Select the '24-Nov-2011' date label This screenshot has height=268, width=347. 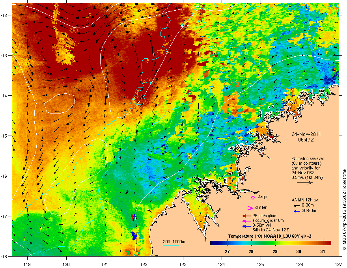pyautogui.click(x=306, y=134)
